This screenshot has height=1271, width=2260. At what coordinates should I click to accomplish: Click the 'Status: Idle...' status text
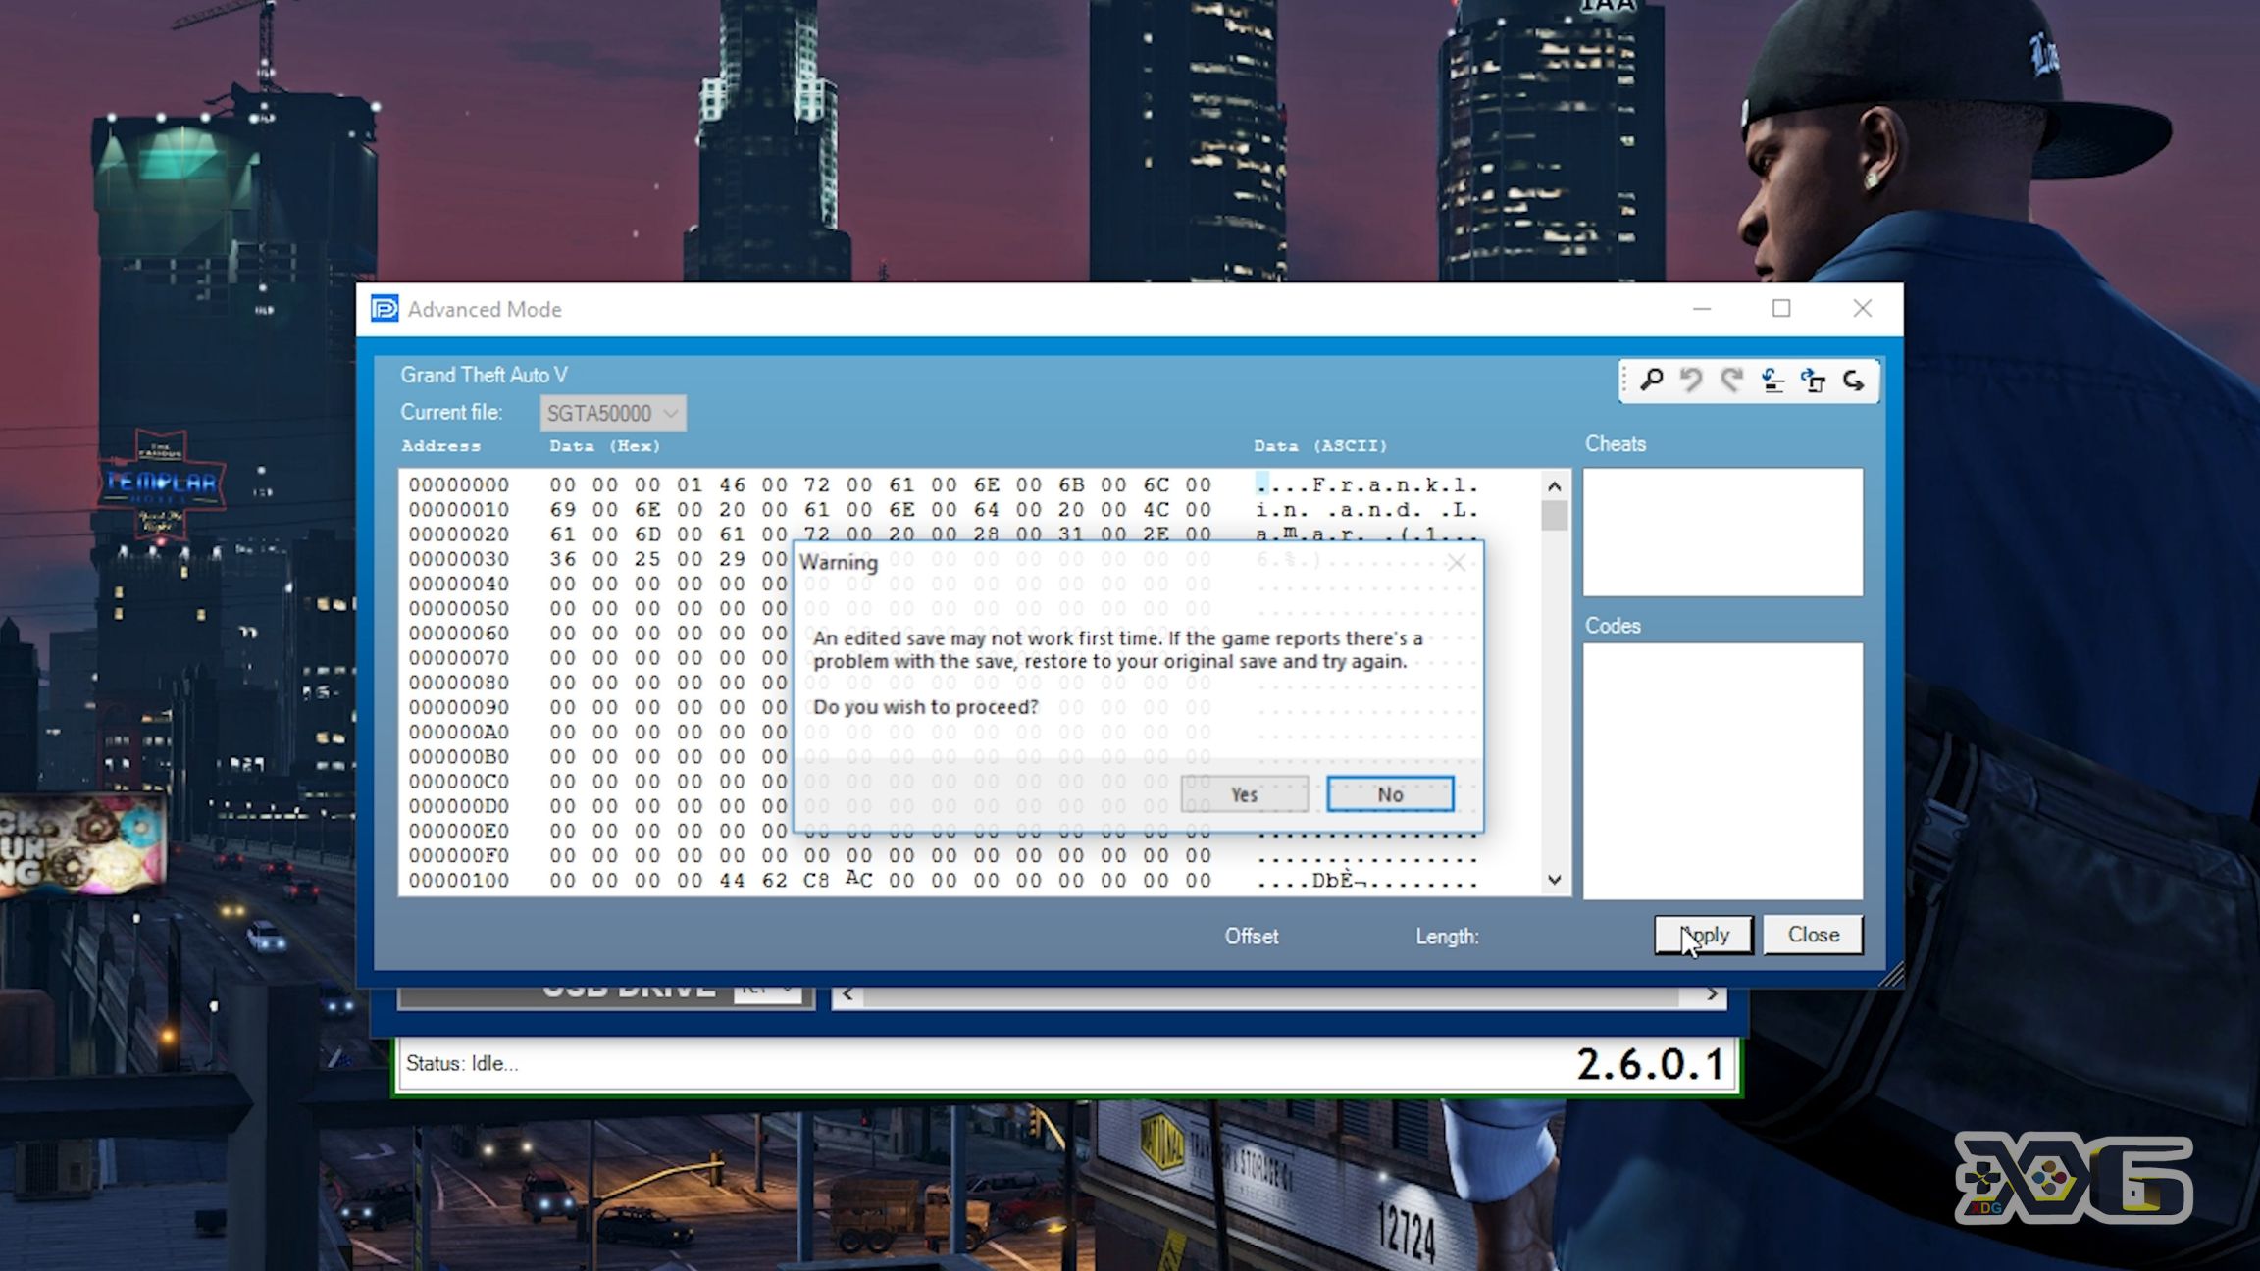coord(462,1063)
